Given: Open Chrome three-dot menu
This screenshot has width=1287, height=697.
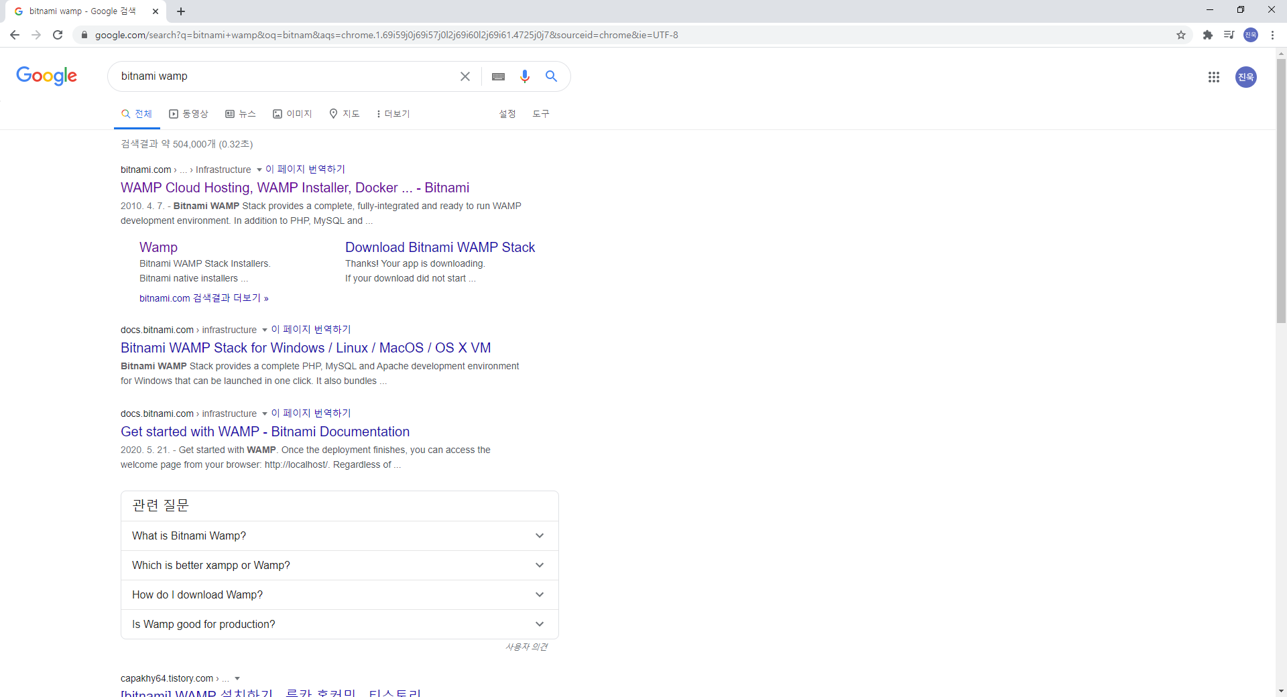Looking at the screenshot, I should pos(1272,35).
